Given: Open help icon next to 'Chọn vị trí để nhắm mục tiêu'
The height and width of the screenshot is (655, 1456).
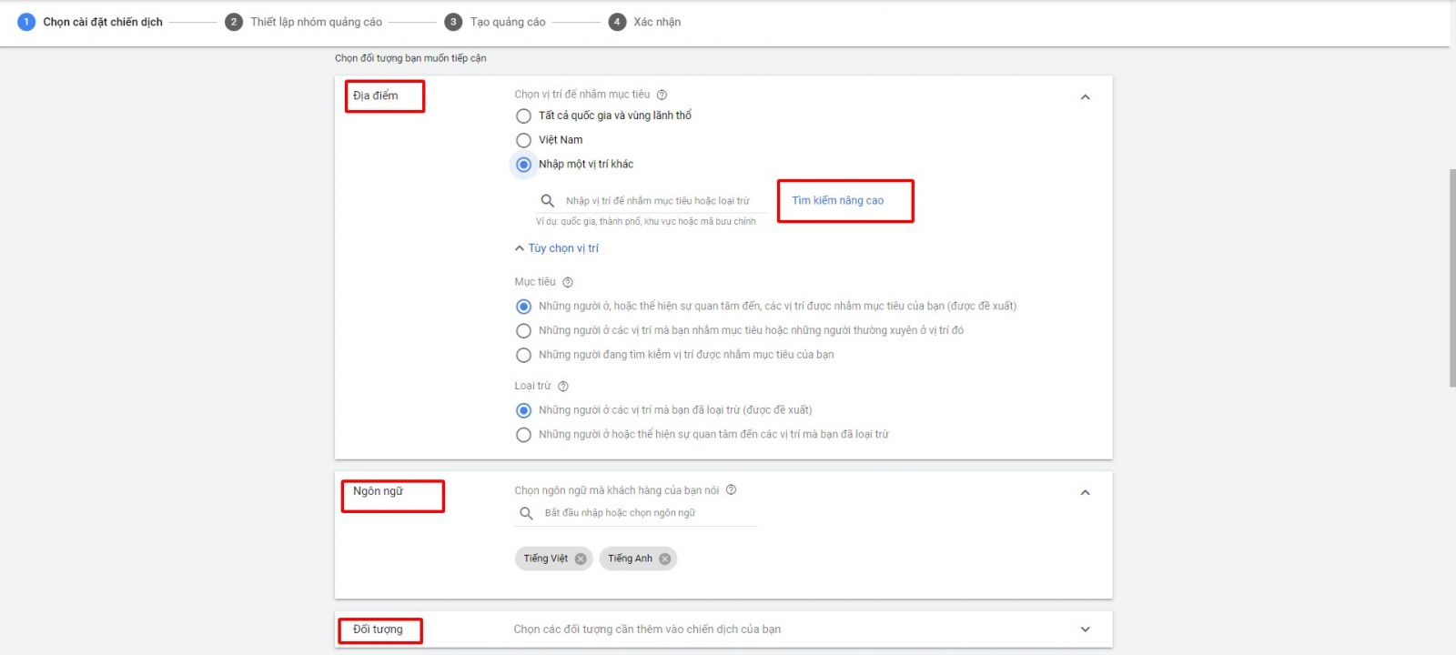Looking at the screenshot, I should [x=662, y=95].
